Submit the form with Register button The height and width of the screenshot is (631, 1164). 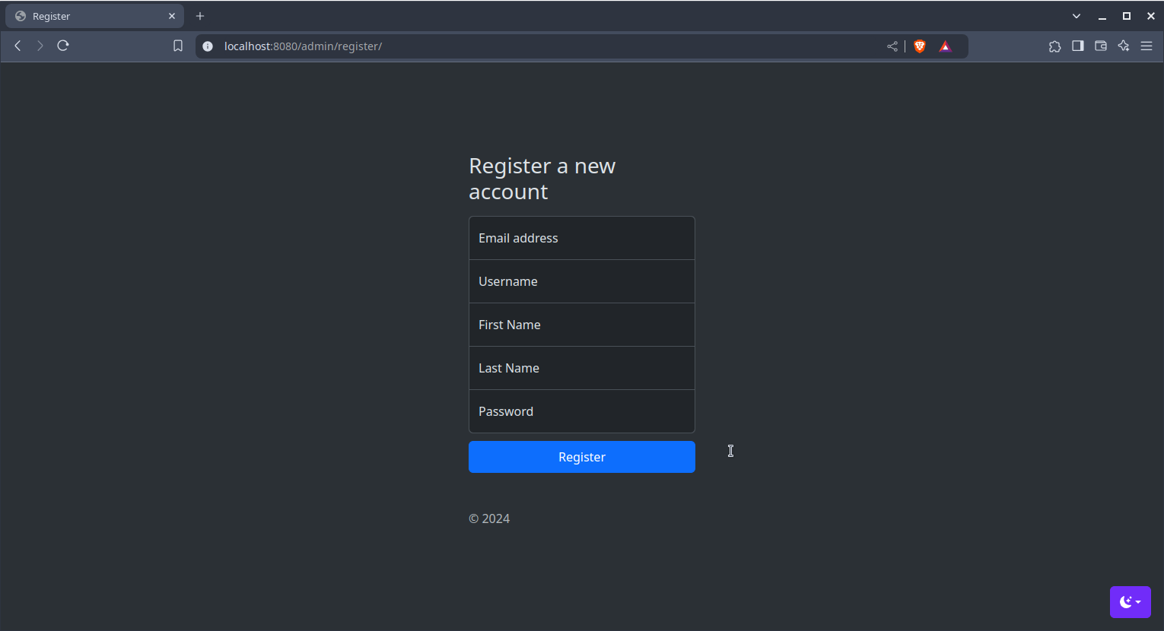pyautogui.click(x=581, y=457)
